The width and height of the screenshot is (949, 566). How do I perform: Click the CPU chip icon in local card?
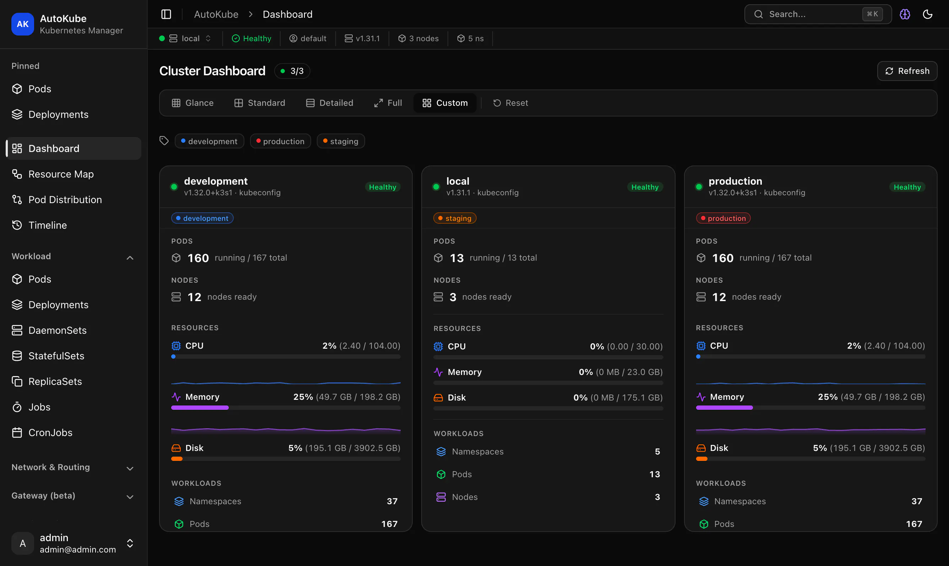click(x=438, y=346)
